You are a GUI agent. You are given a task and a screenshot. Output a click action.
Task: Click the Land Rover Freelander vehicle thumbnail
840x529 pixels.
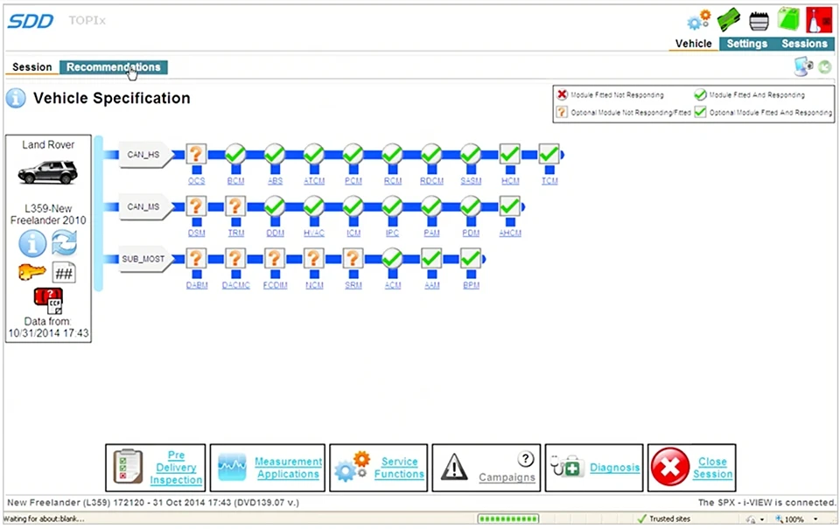pyautogui.click(x=47, y=172)
